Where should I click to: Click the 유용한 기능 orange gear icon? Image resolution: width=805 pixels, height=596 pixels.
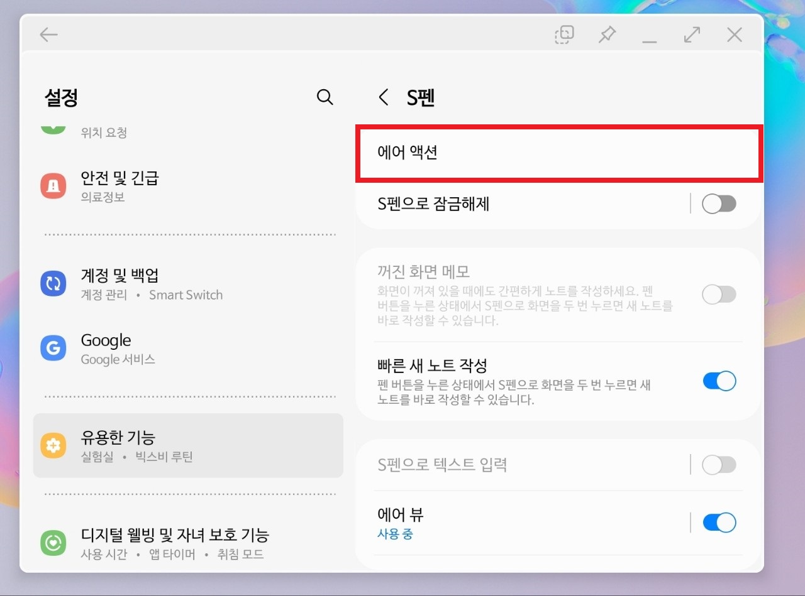click(53, 445)
